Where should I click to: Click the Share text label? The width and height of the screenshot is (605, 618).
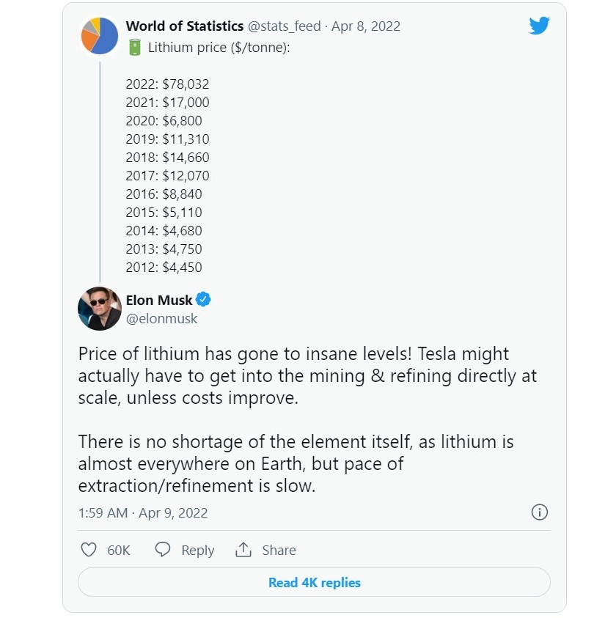279,551
